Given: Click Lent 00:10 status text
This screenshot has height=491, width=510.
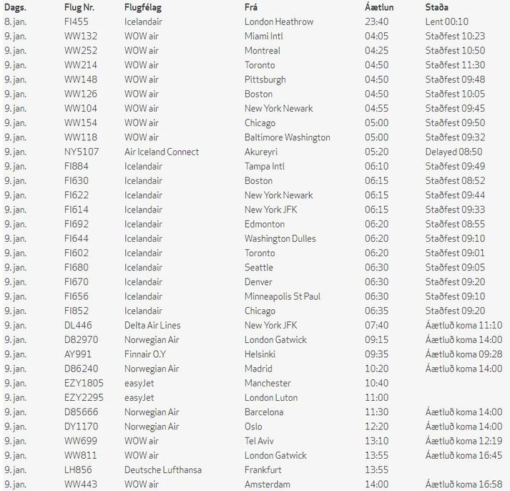Looking at the screenshot, I should [x=447, y=21].
